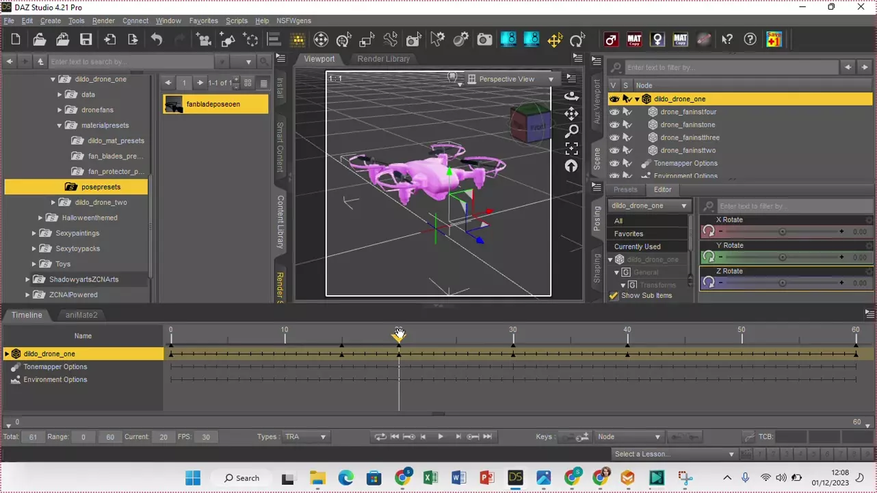Toggle visibility eye for drone_faninsttwo
Image resolution: width=877 pixels, height=493 pixels.
614,151
